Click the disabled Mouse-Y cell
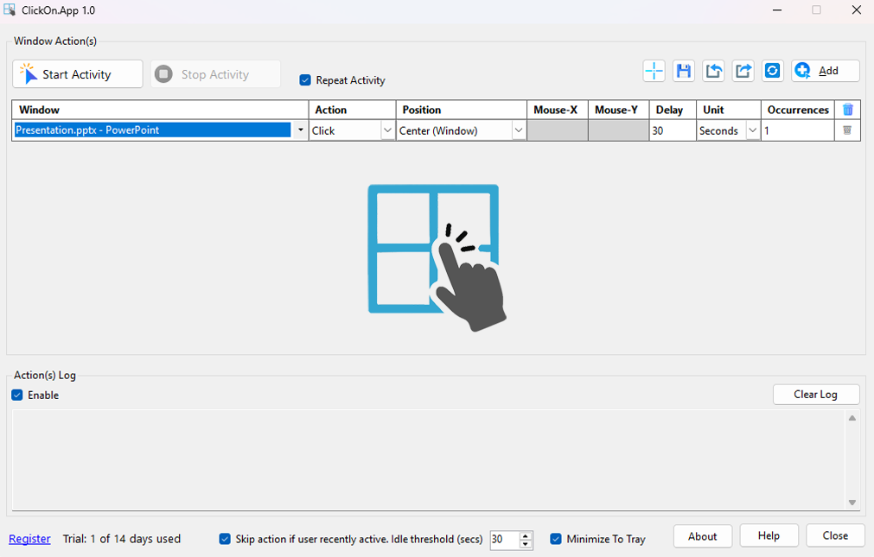874x557 pixels. pos(619,130)
